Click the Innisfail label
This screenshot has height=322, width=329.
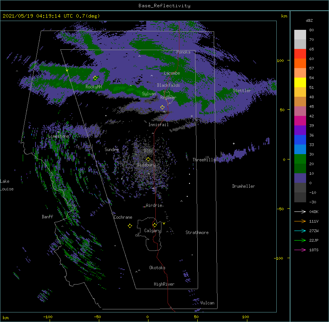pyautogui.click(x=158, y=125)
